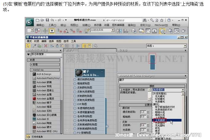Image resolution: width=210 pixels, height=140 pixels.
Task: Click the 3ds Max application logo button
Action: 30,22
